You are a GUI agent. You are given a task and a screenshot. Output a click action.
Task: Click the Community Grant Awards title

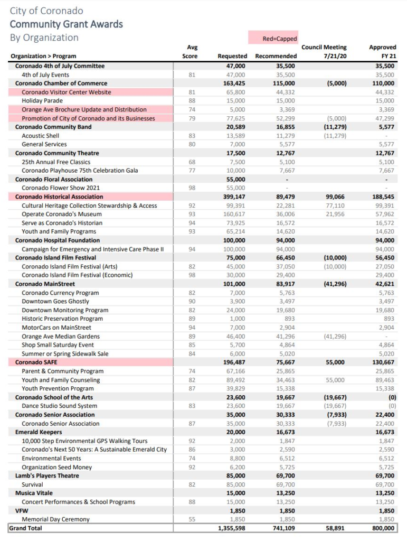66,24
